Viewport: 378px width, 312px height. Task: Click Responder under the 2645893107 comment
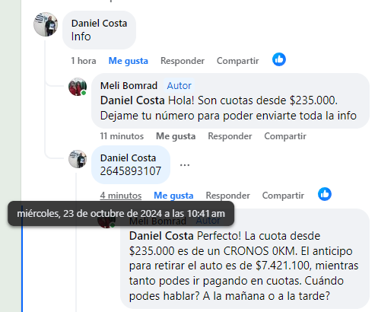coord(228,196)
